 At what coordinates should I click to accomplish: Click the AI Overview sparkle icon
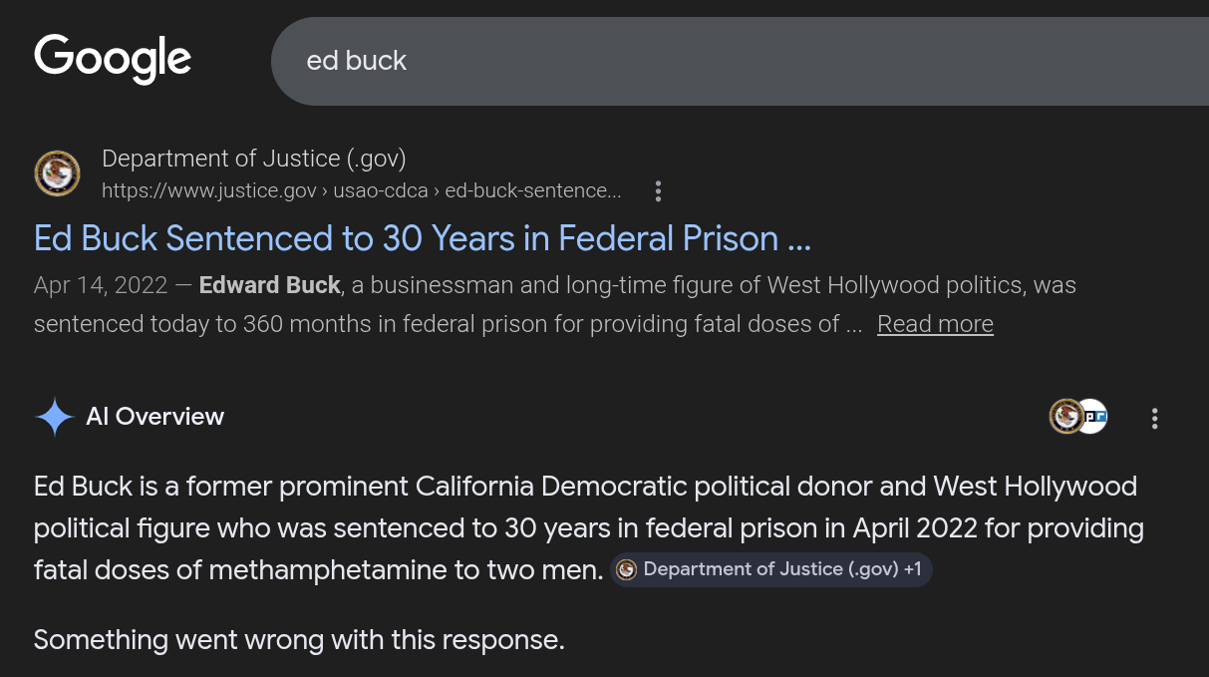(54, 417)
